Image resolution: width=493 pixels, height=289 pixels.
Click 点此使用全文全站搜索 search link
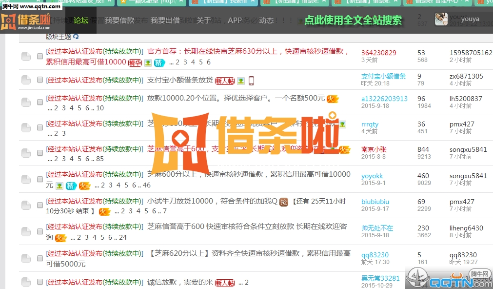click(x=353, y=21)
